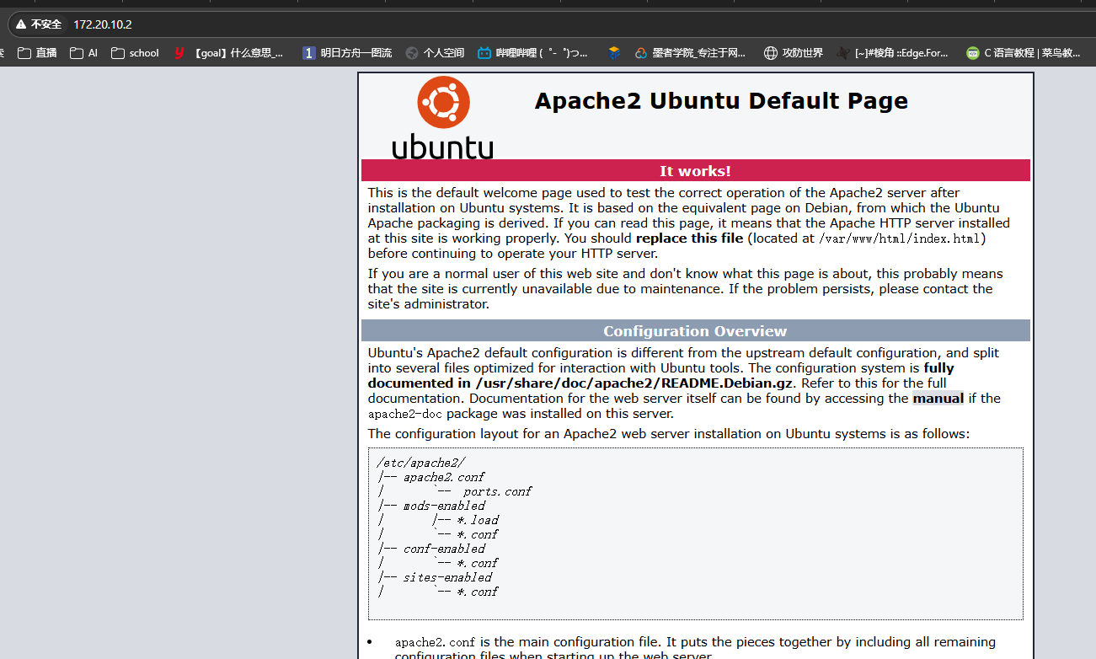Click the 个人空间 globe favicon

coord(413,52)
